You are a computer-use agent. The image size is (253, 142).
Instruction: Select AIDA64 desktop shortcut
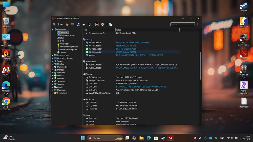[x=6, y=70]
